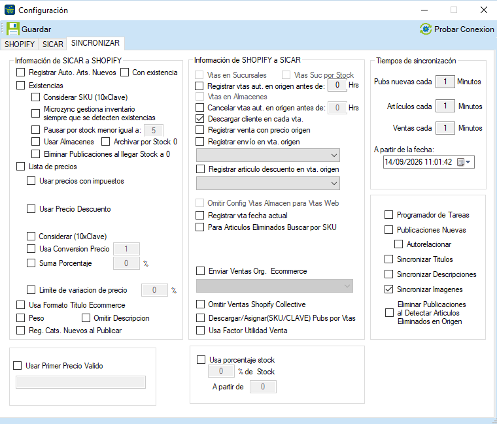The image size is (497, 424).
Task: Click the toolbar grip handle beside Guardar
Action: click(2, 29)
